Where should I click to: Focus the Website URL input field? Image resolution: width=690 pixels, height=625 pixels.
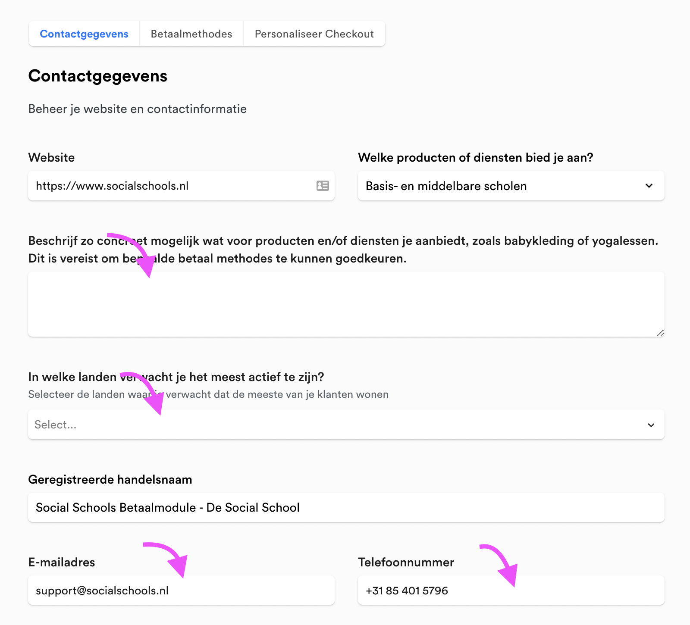pyautogui.click(x=172, y=186)
